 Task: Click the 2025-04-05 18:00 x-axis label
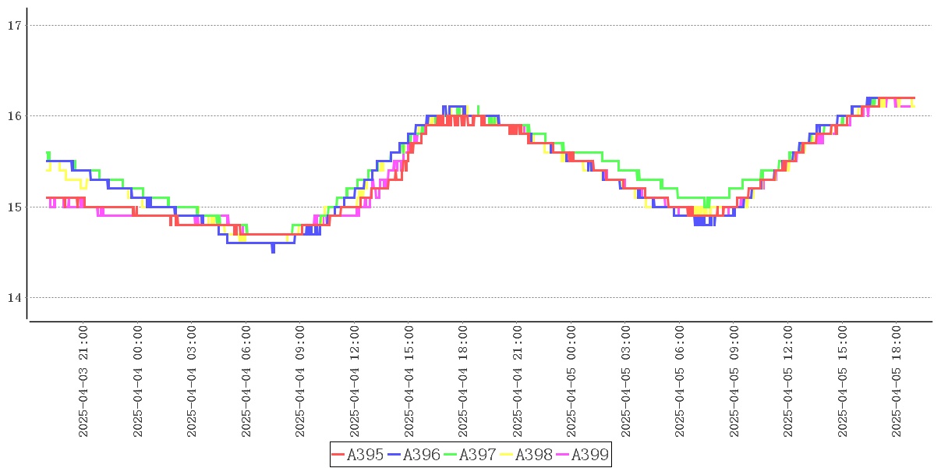click(x=897, y=381)
